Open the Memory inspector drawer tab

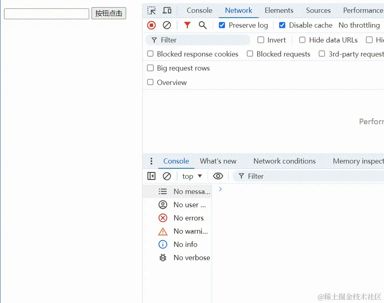point(358,161)
